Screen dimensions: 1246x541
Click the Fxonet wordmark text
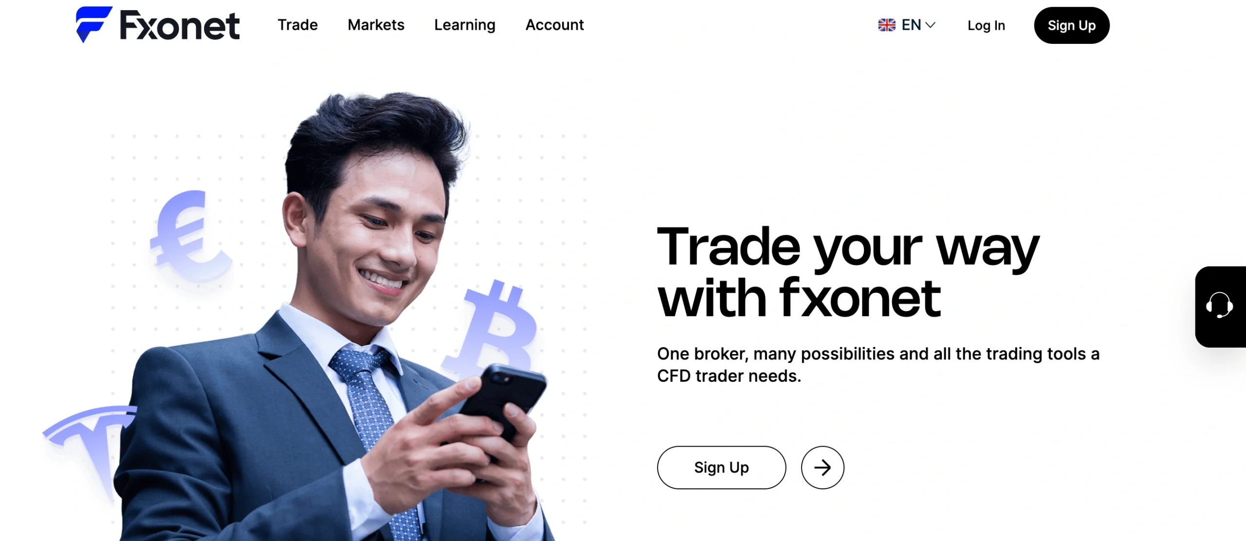pyautogui.click(x=180, y=25)
